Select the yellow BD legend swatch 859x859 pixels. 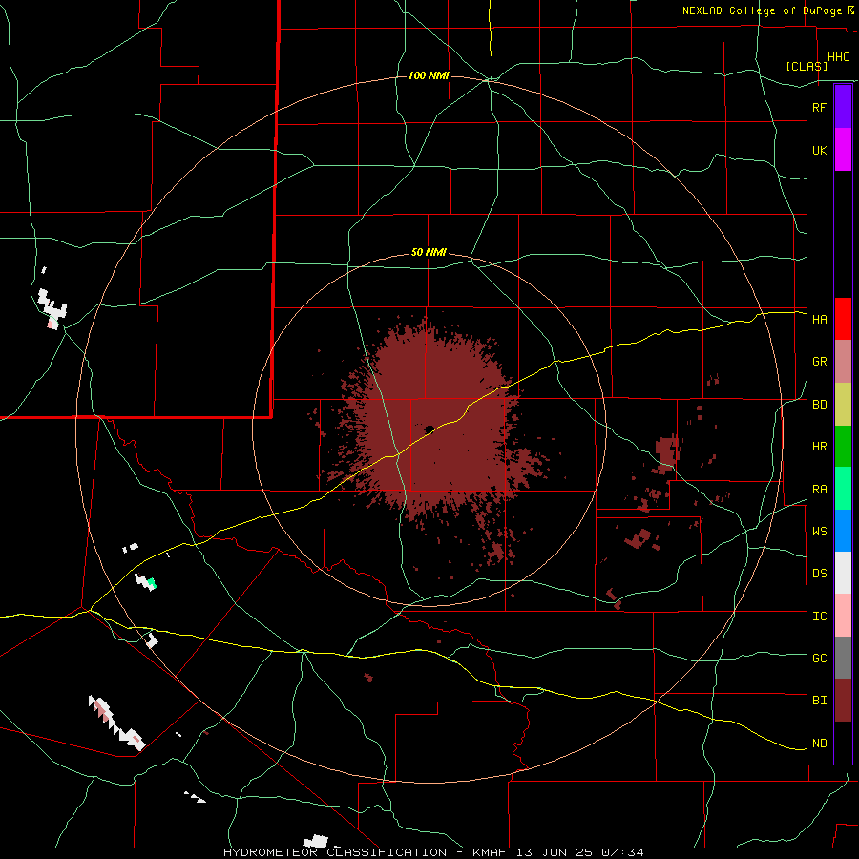click(x=843, y=405)
